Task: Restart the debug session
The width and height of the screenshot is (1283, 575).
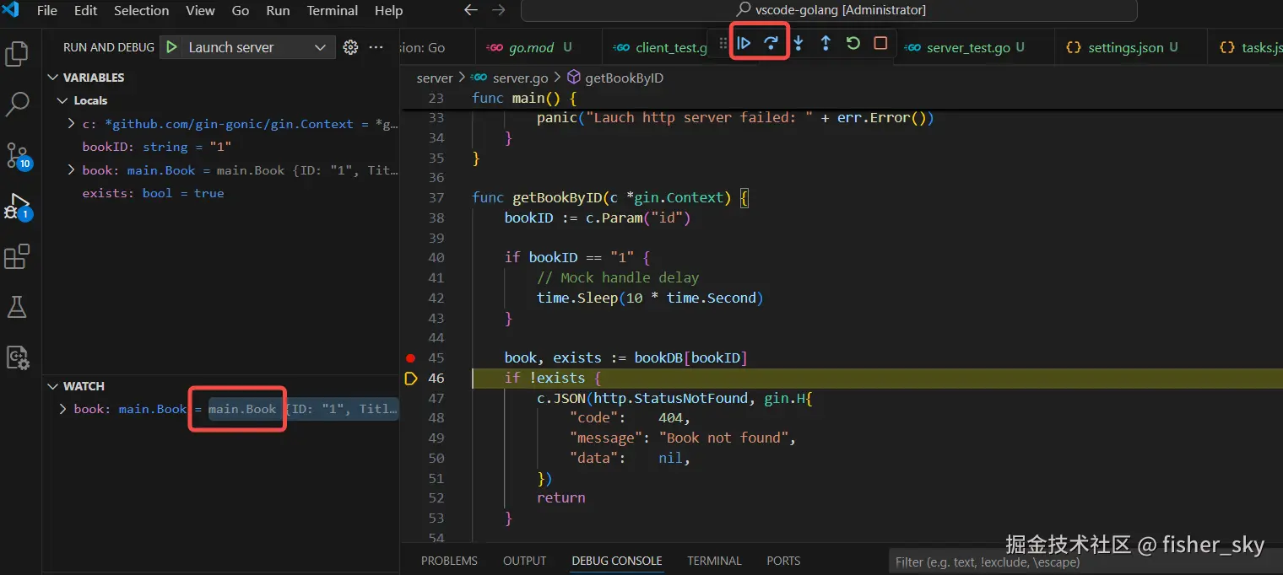Action: 853,41
